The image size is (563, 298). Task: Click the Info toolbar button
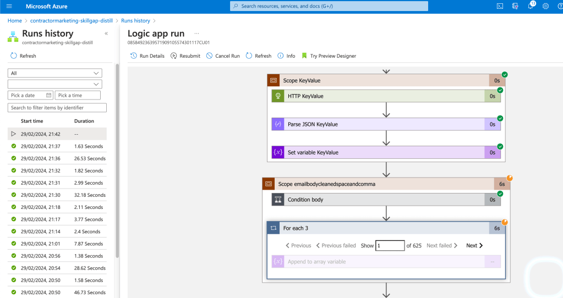point(286,56)
